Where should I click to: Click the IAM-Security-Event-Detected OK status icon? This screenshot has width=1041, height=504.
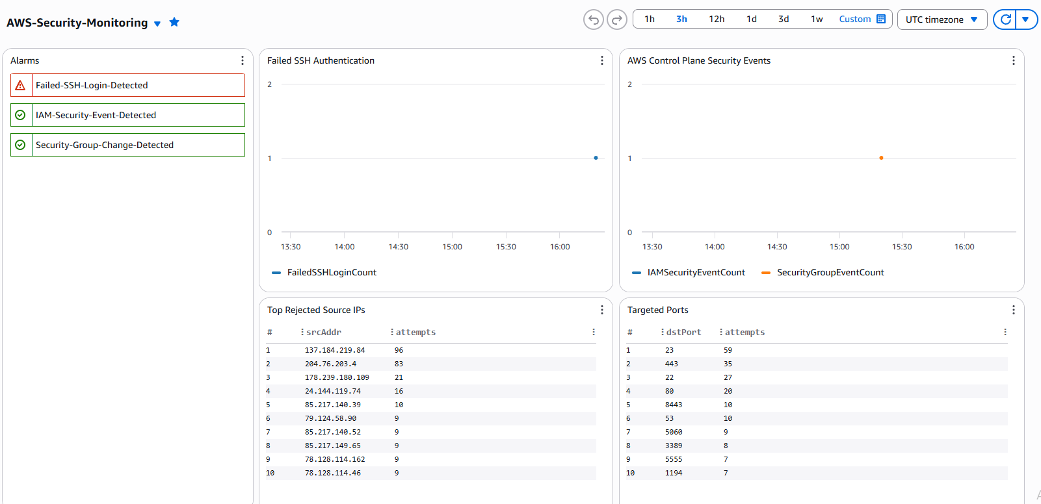tap(21, 115)
